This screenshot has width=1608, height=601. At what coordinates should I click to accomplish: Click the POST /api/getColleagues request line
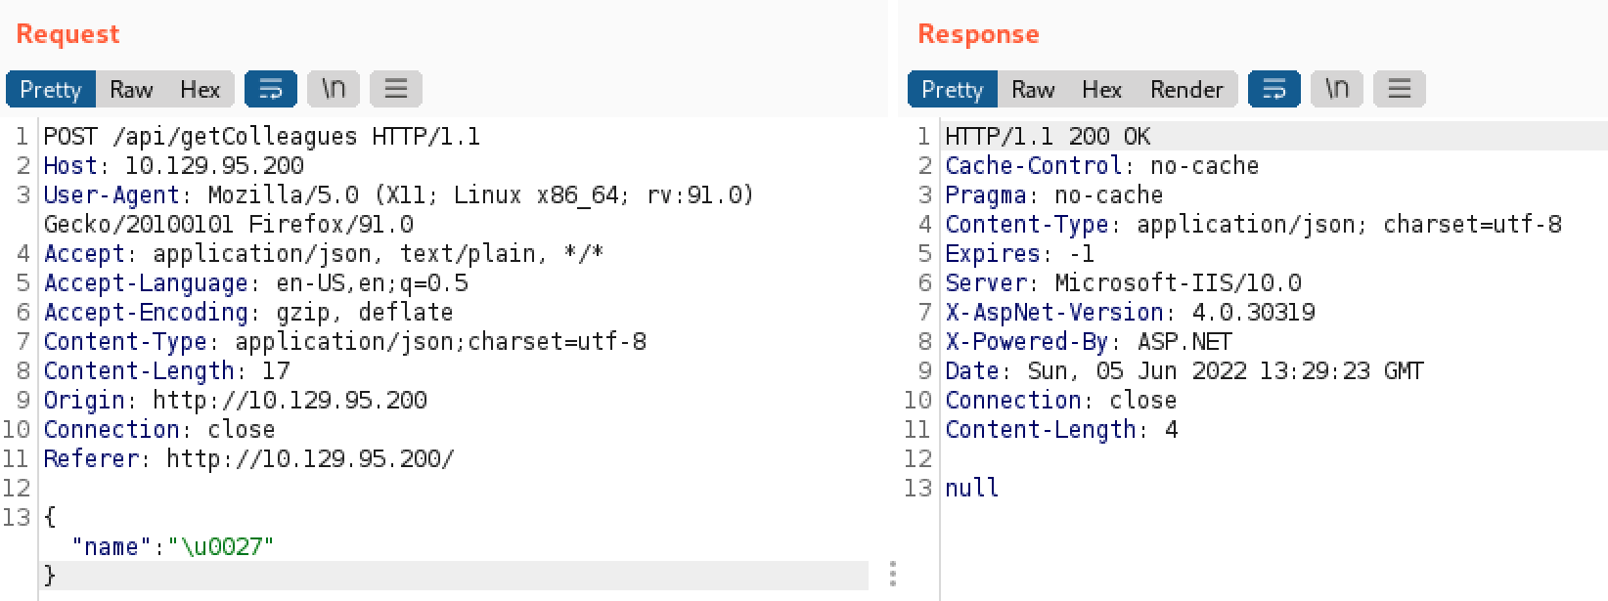261,136
